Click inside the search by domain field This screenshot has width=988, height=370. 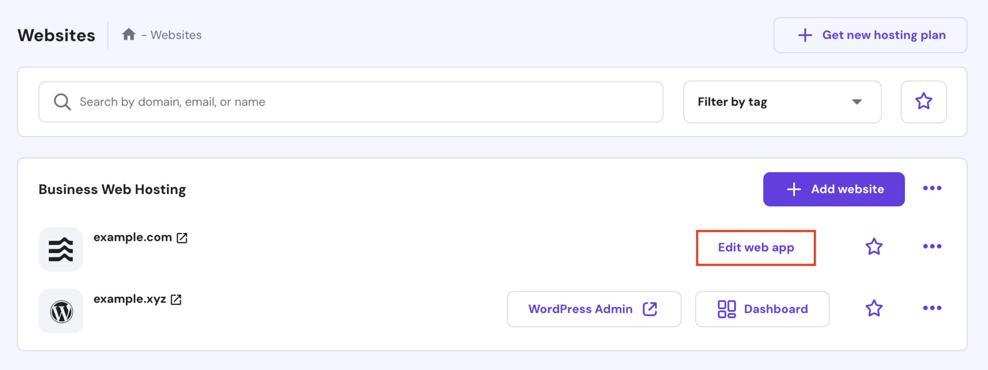click(x=241, y=102)
